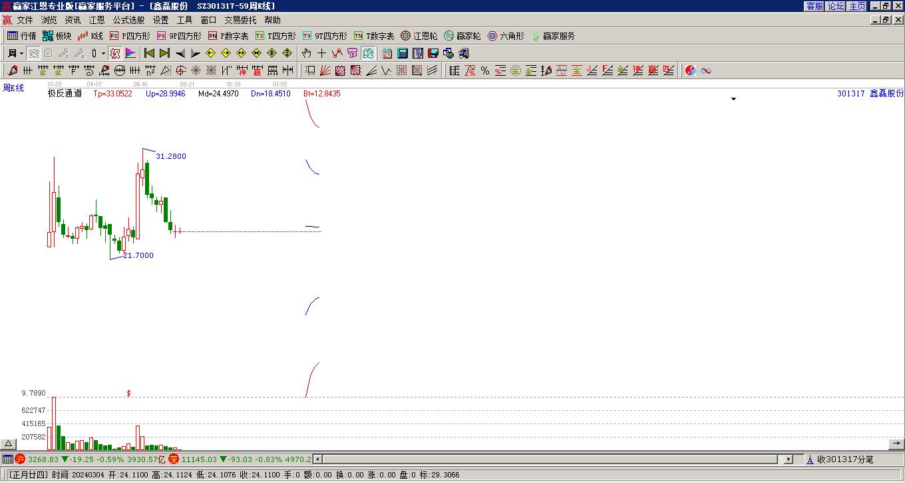This screenshot has height=484, width=905.
Task: Open the calendar icon showing 21
Action: [387, 53]
